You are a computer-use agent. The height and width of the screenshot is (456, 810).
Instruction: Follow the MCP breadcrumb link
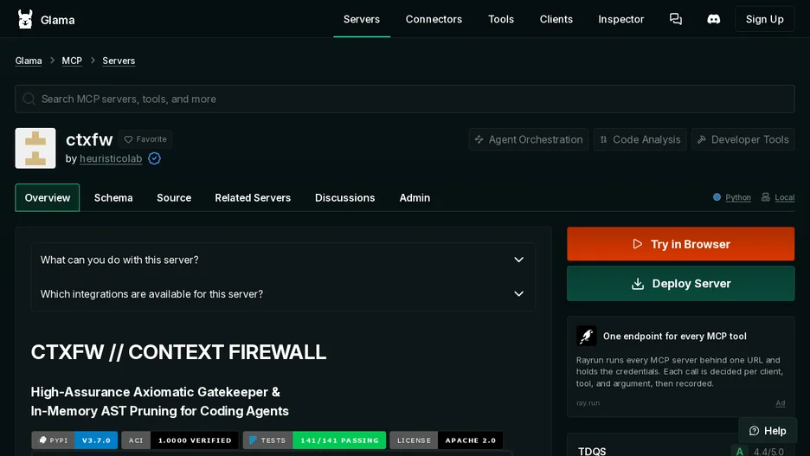pos(72,61)
